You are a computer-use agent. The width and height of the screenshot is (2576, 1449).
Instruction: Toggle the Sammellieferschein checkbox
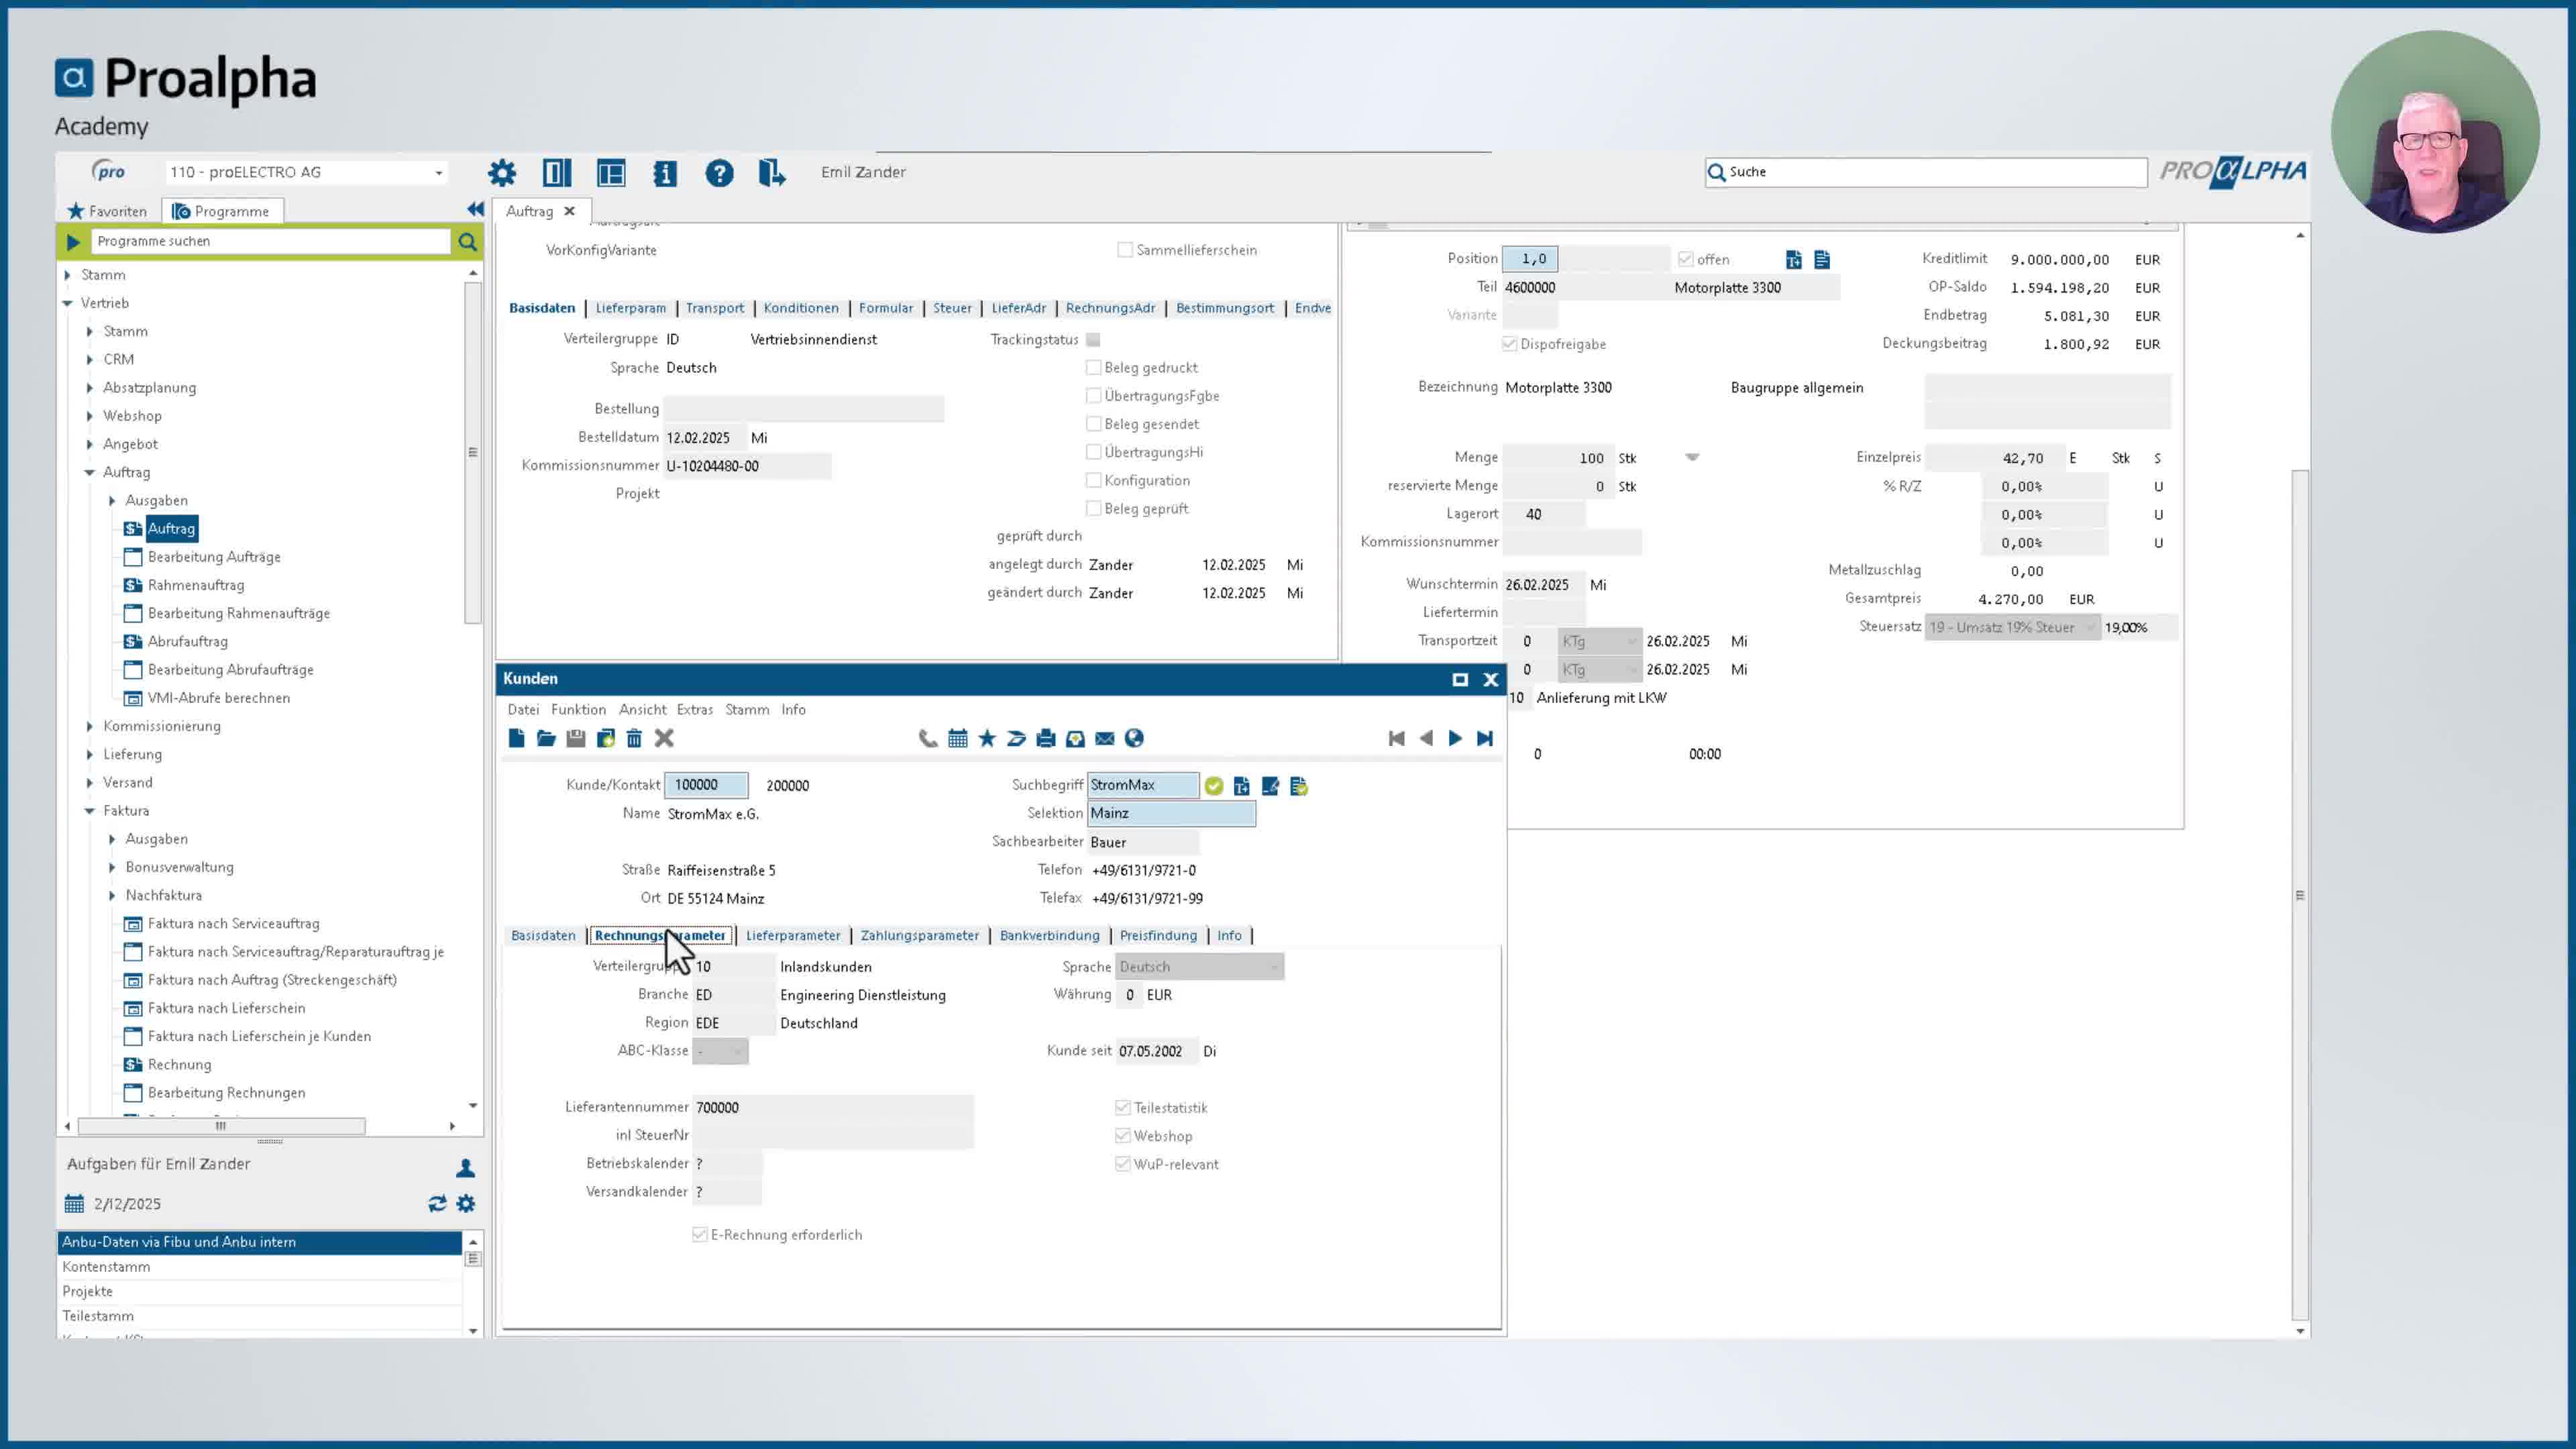point(1125,250)
